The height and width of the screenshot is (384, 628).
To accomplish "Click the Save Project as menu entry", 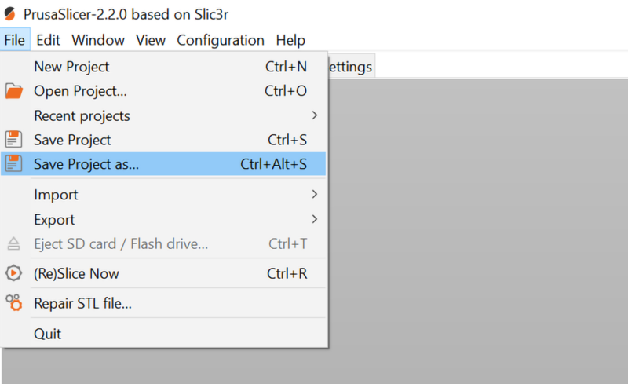I will 86,164.
